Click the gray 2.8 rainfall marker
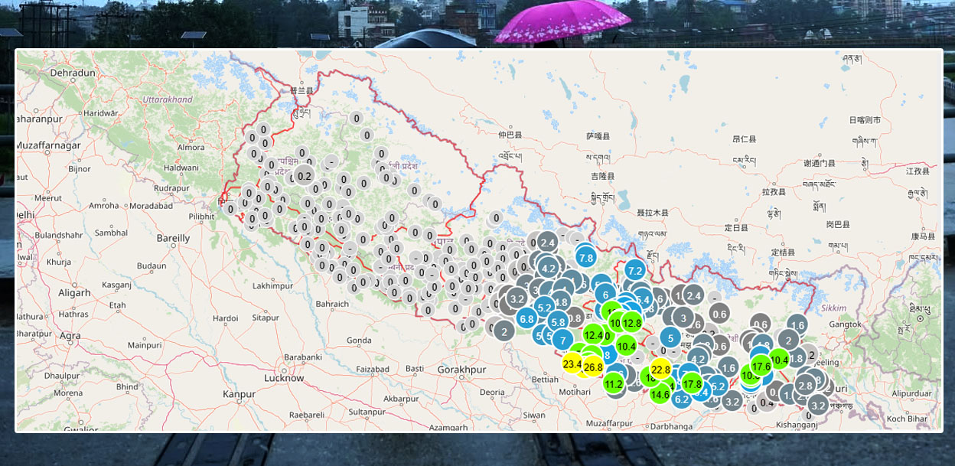The width and height of the screenshot is (955, 466). 805,385
